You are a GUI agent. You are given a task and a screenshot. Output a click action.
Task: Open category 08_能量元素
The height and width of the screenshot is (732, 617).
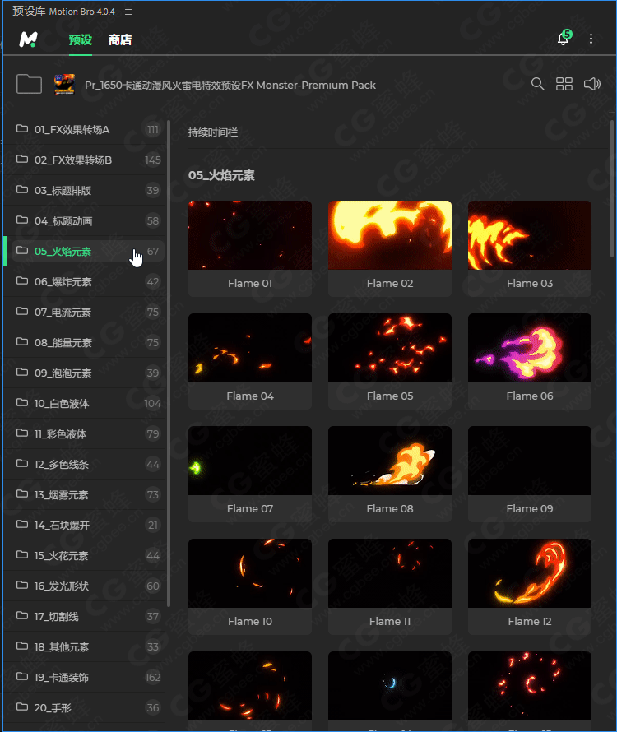coord(85,343)
